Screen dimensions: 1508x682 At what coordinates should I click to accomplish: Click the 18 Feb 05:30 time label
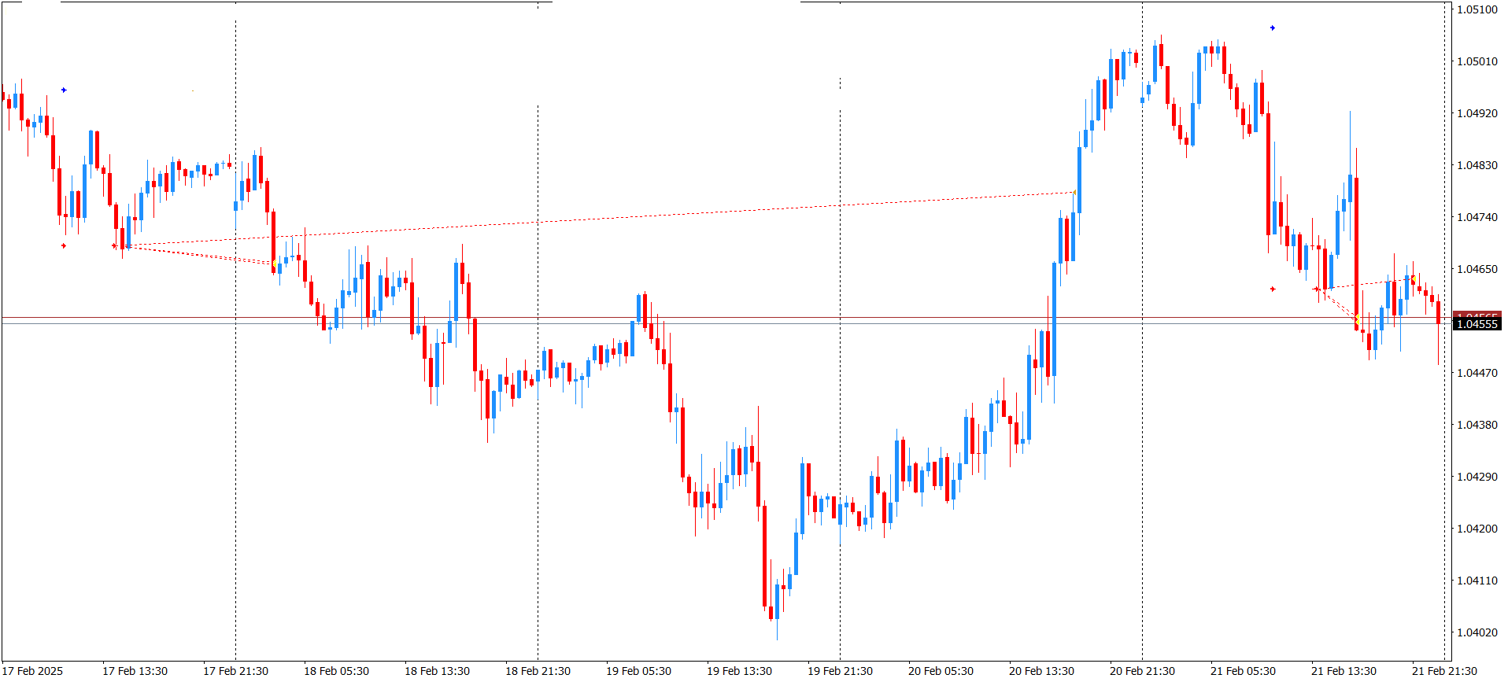pyautogui.click(x=336, y=671)
